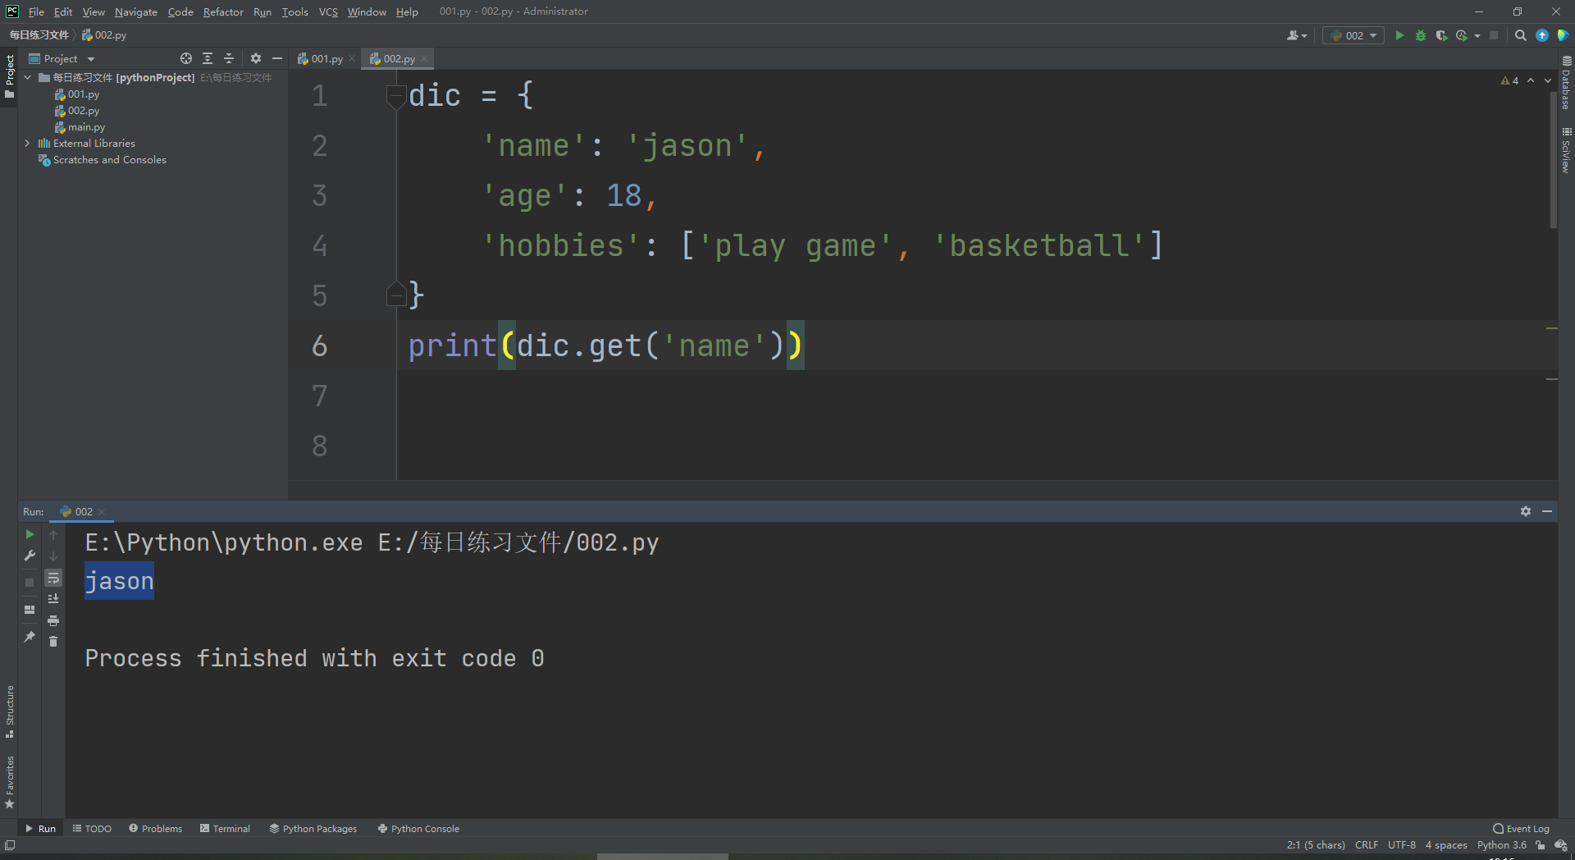Screen dimensions: 1575x860
Task: Toggle the SciView side tool window
Action: pos(1566,150)
